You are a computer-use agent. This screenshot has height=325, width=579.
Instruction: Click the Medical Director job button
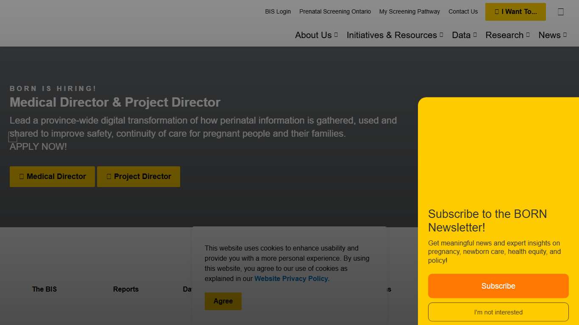[52, 176]
